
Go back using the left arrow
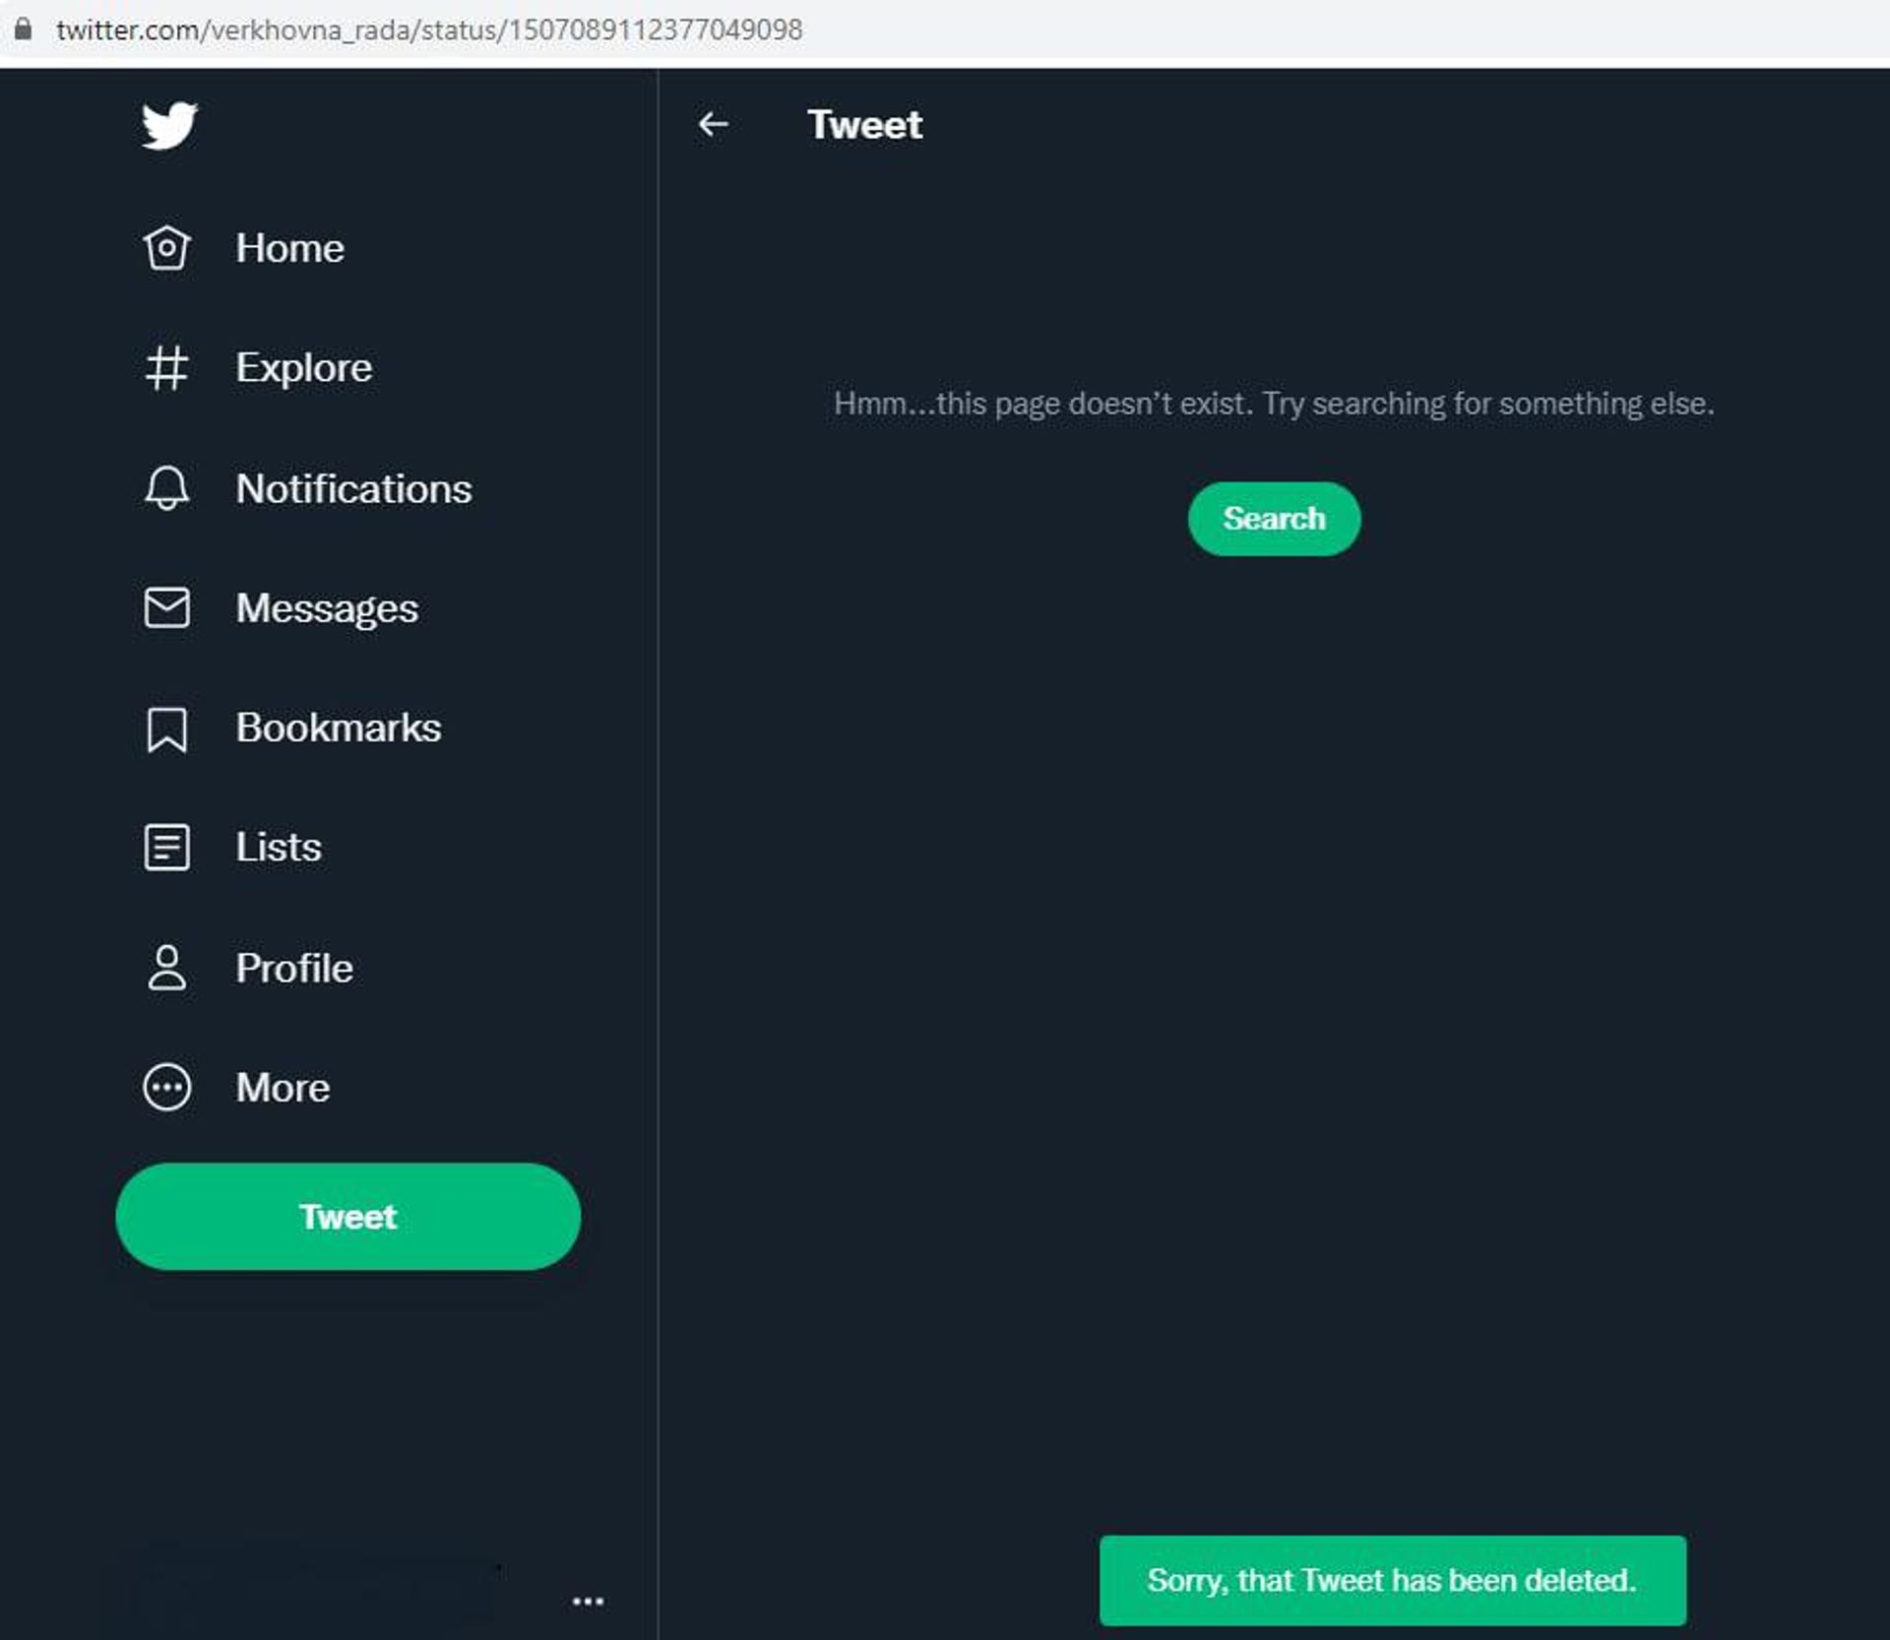click(713, 124)
